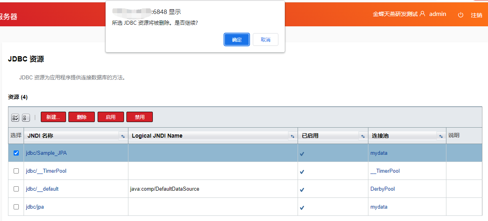Select the jdbc/__default row checkbox

(x=16, y=189)
